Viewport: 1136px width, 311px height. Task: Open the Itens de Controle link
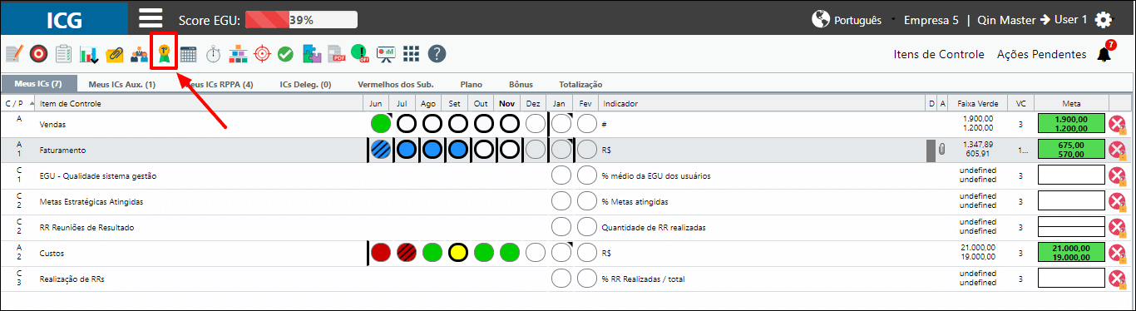(x=939, y=54)
